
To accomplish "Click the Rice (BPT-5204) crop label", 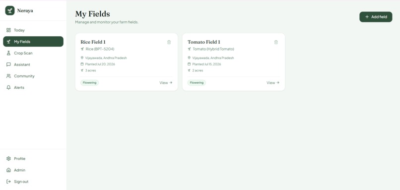I will coord(100,49).
